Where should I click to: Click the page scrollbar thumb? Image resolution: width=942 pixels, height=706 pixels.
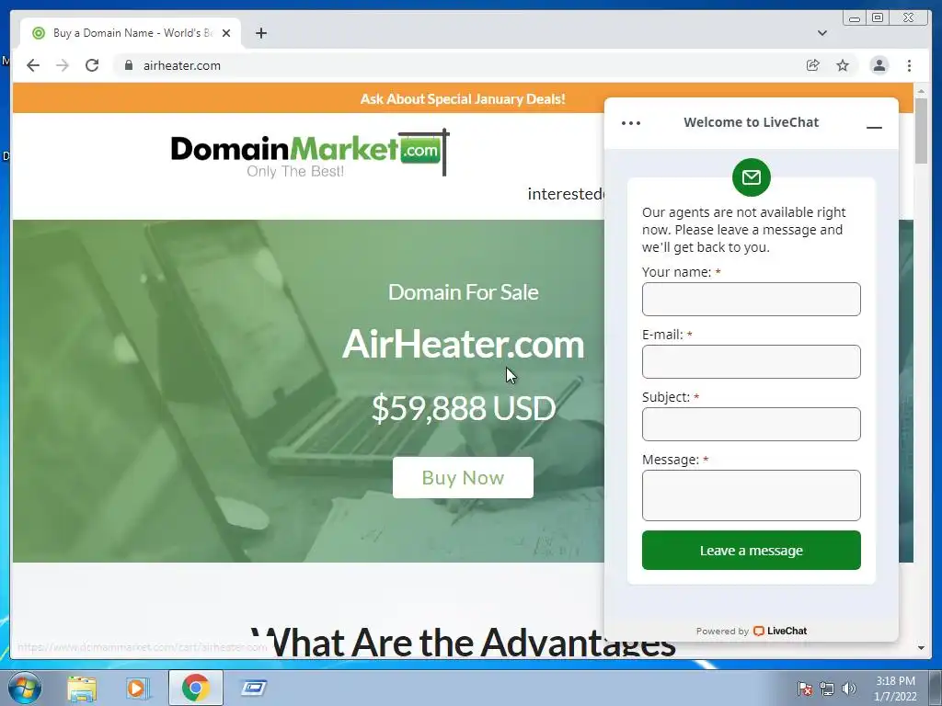coord(921,129)
